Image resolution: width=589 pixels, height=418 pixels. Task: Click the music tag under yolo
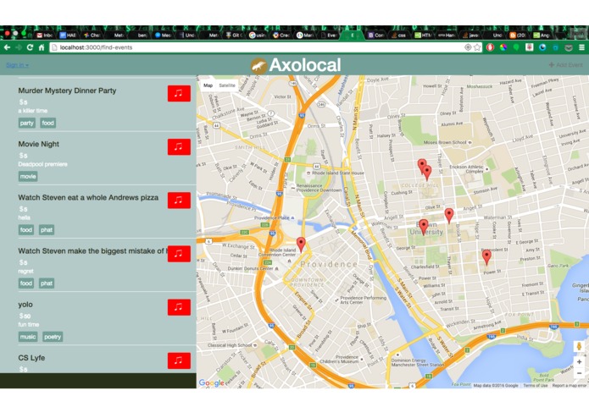tap(28, 337)
